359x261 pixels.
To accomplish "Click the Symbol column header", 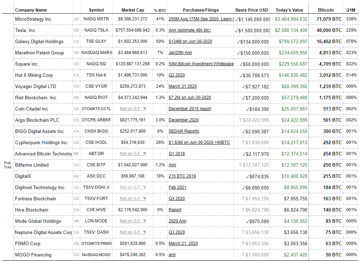I will [x=96, y=10].
